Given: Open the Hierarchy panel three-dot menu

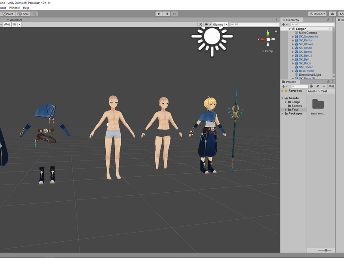Looking at the screenshot, I should click(x=332, y=20).
